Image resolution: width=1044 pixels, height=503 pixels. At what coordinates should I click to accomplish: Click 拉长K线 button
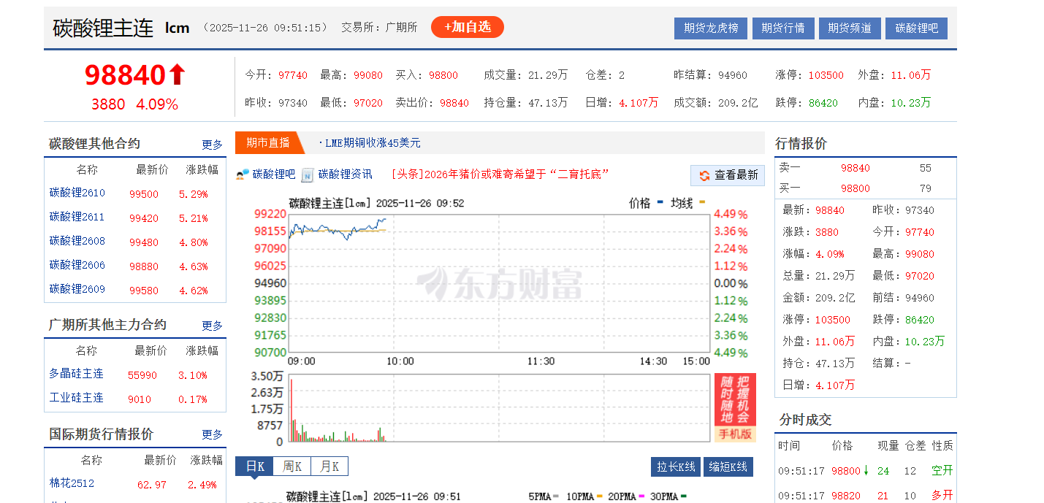[x=676, y=467]
